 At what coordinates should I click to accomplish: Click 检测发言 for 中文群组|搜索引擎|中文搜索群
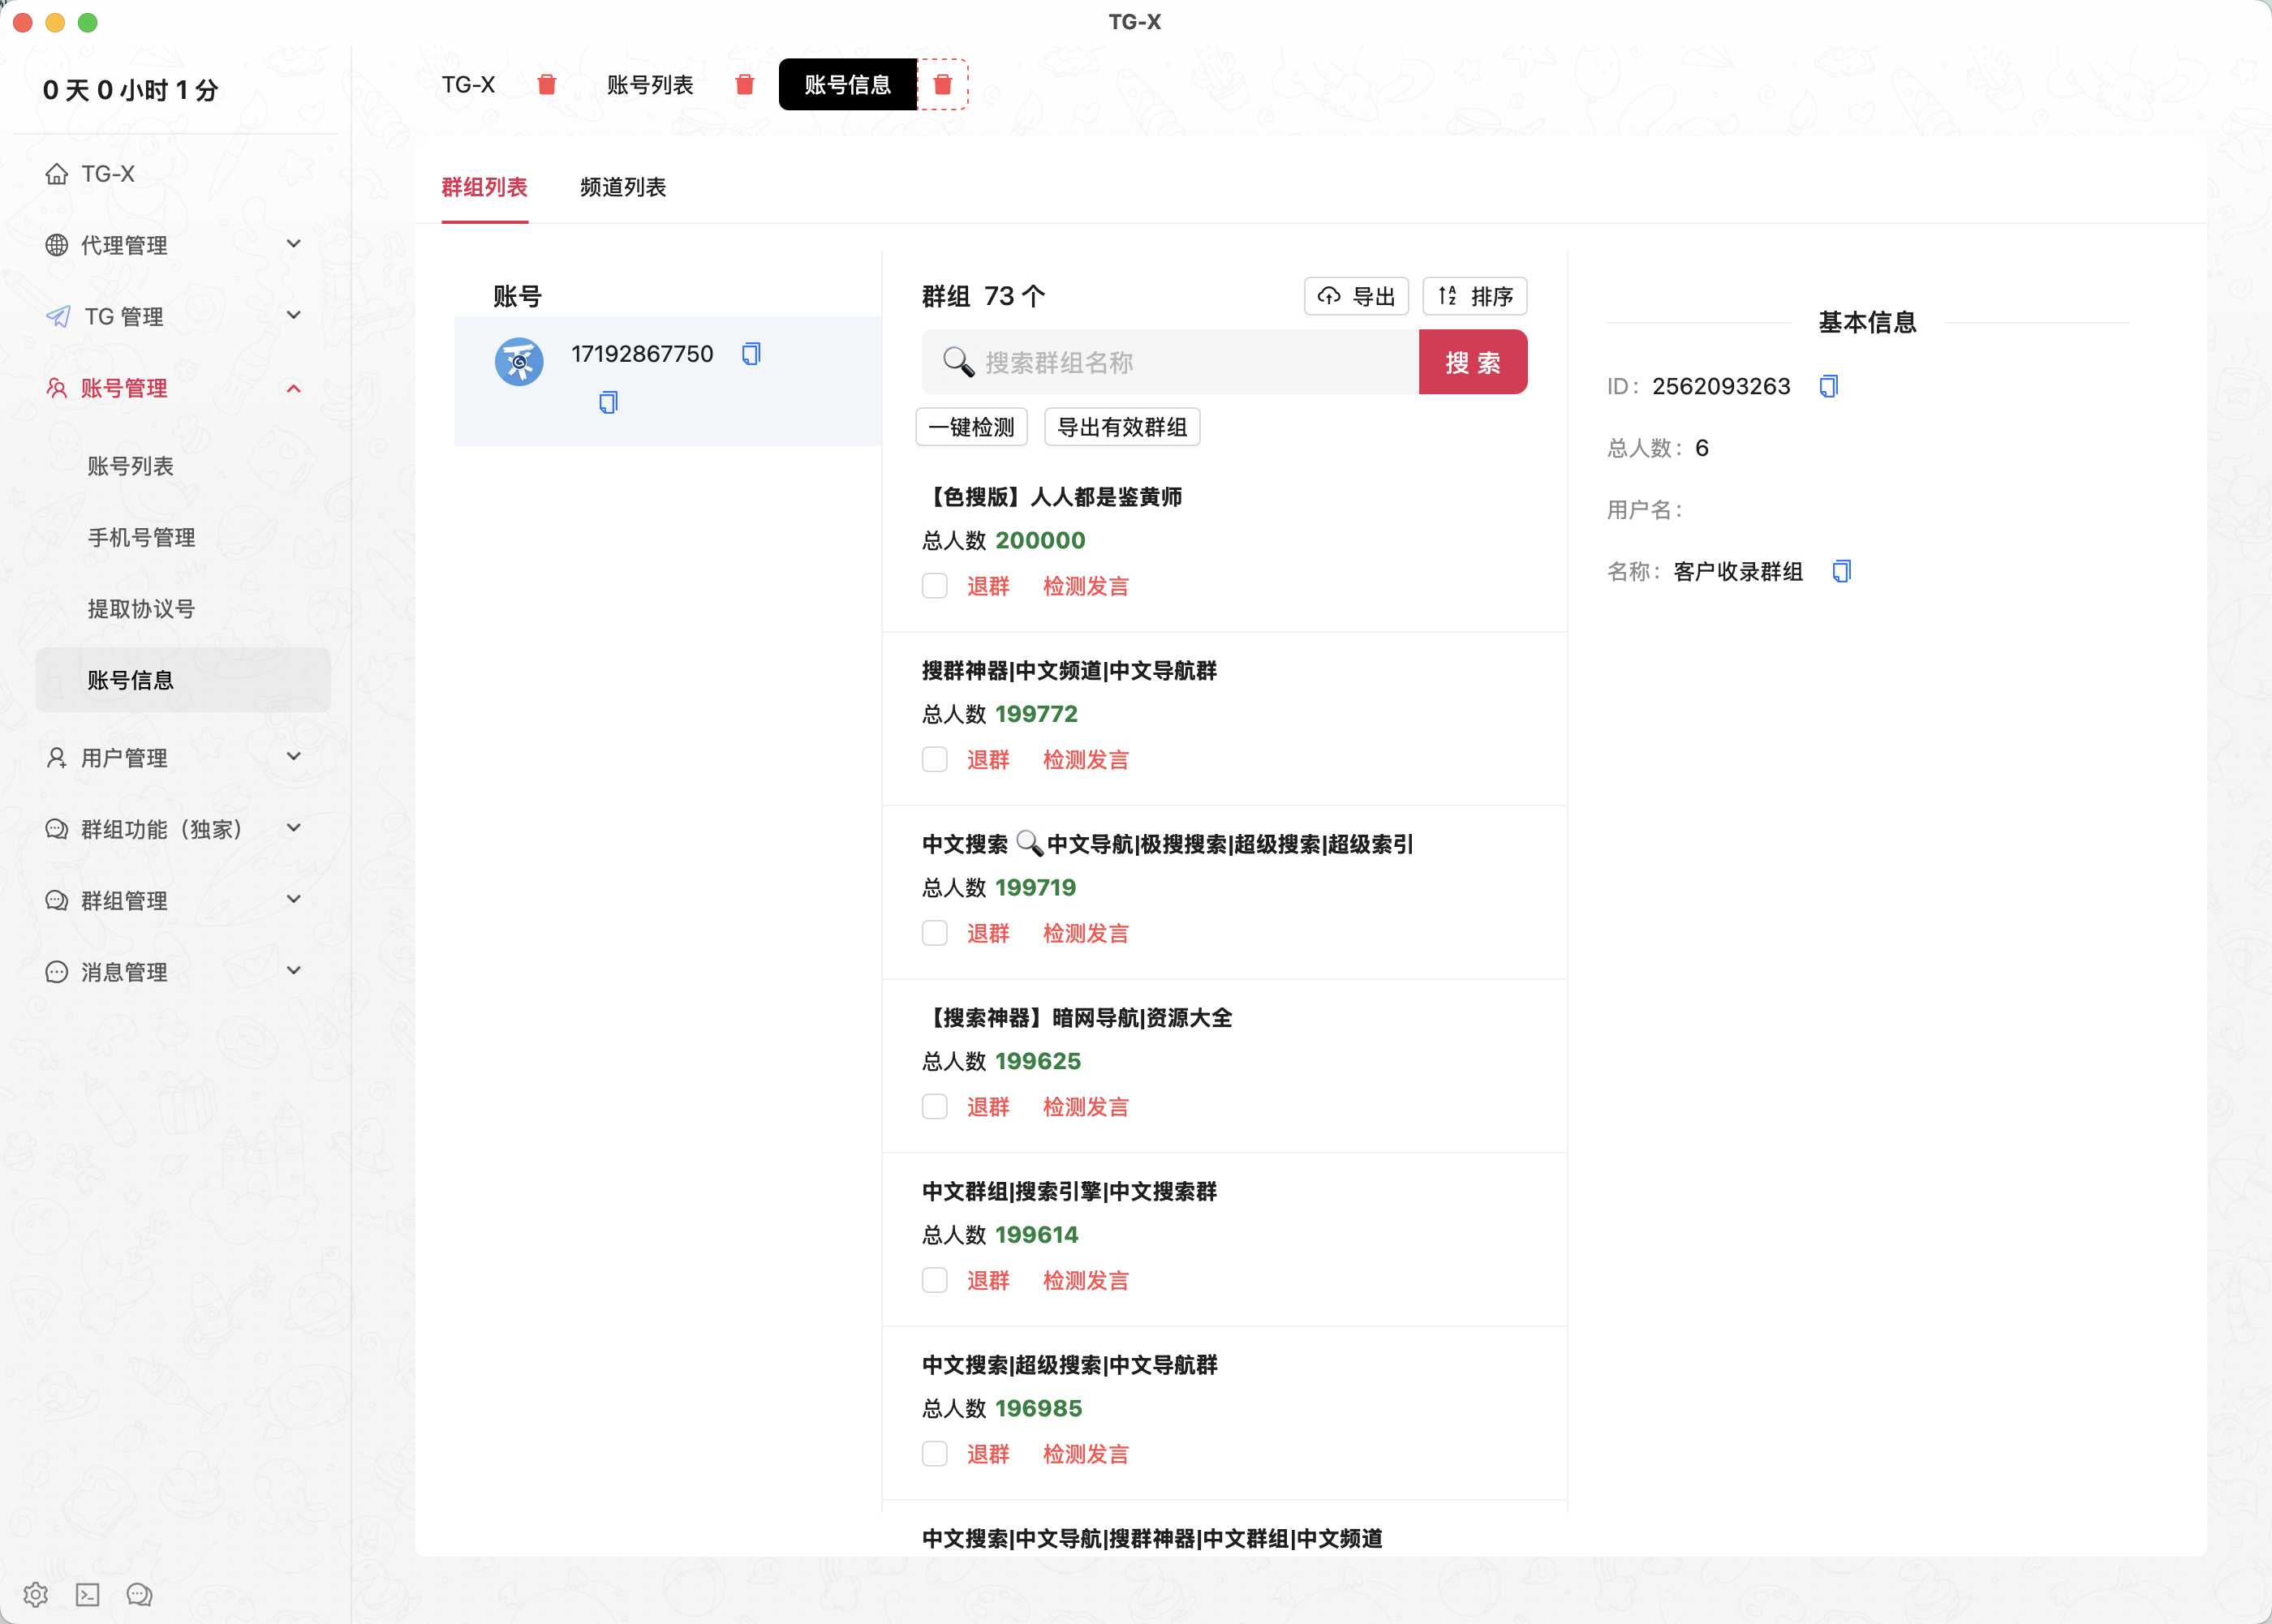click(x=1086, y=1281)
